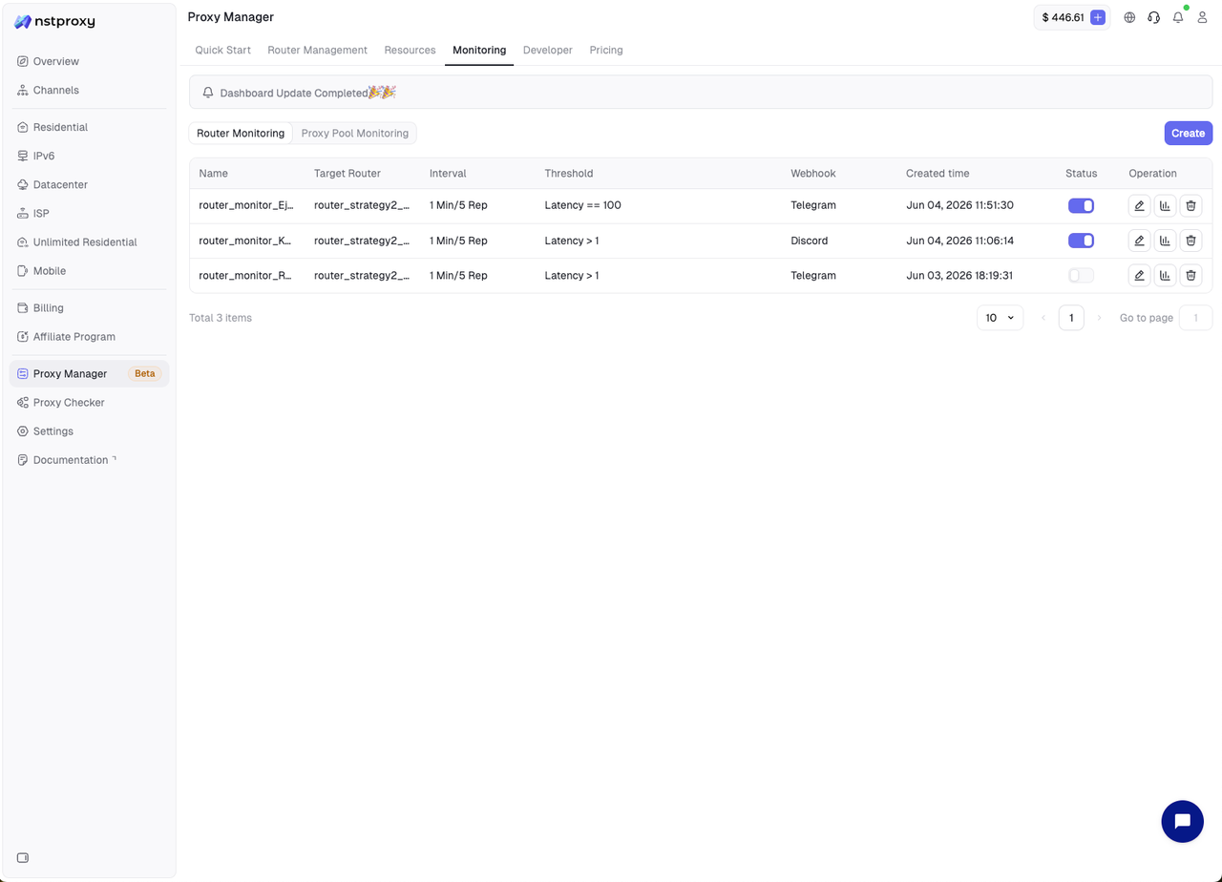Edit the Latency == 100 monitor

tap(1139, 205)
